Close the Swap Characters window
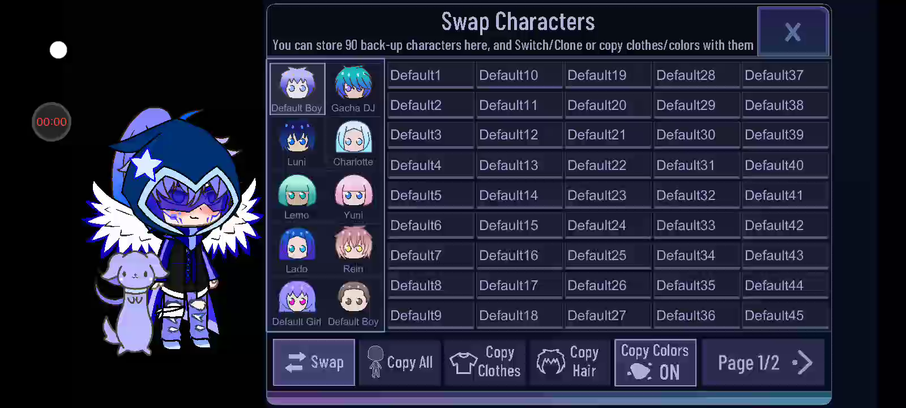Viewport: 906px width, 408px height. point(793,32)
